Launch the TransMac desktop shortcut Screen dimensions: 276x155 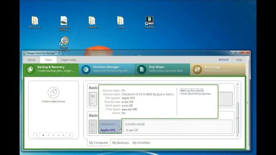149,22
